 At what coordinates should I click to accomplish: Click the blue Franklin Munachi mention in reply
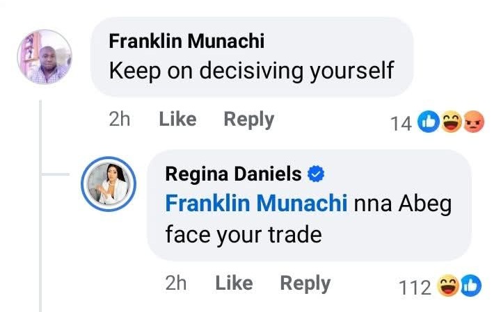(x=256, y=204)
